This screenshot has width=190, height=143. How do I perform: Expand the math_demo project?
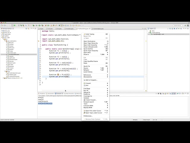[2, 34]
